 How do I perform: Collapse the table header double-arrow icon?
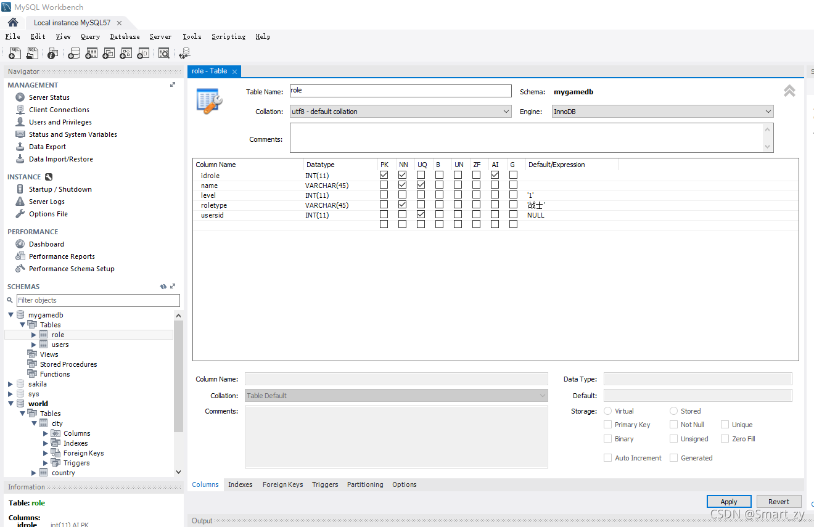[789, 91]
